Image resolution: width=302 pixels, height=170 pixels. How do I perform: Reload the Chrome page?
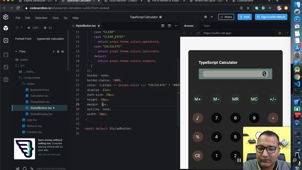click(18, 8)
